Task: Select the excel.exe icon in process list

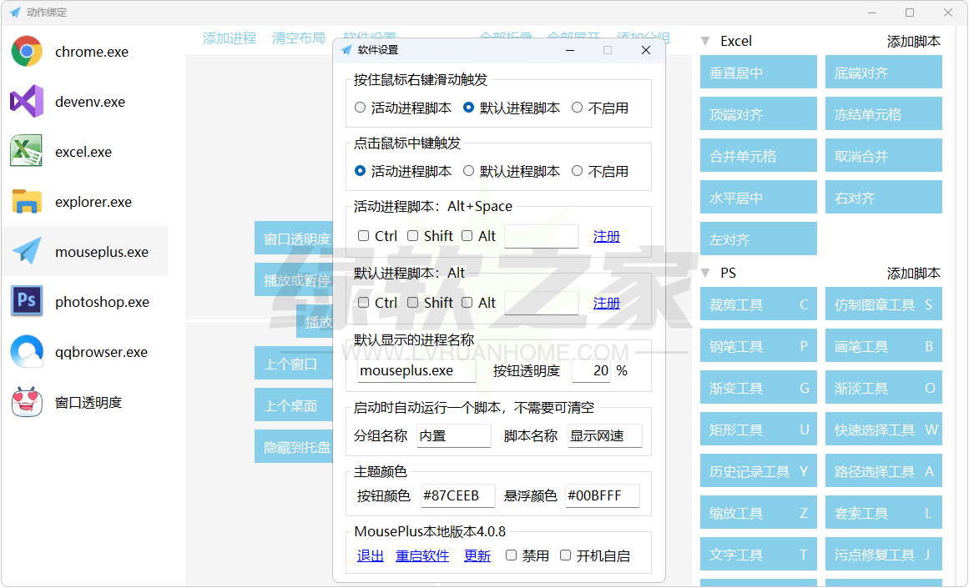Action: (27, 152)
